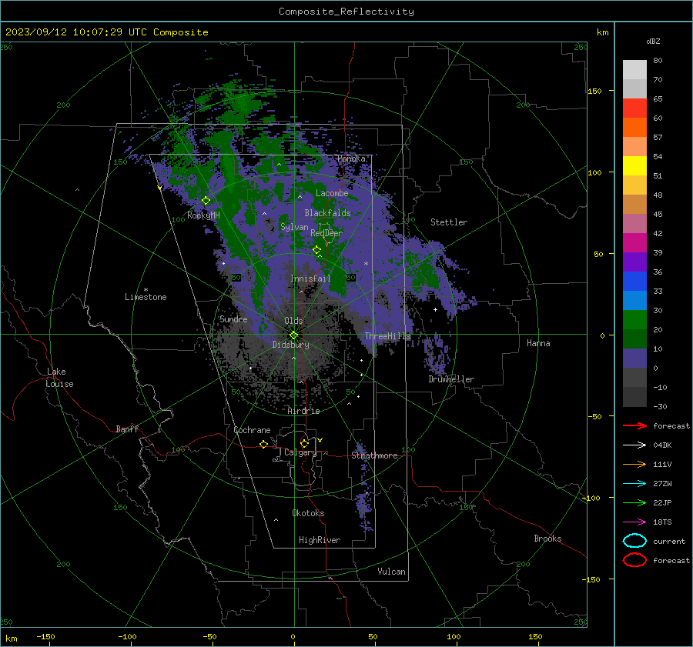Click the Limestone map label

tap(146, 297)
